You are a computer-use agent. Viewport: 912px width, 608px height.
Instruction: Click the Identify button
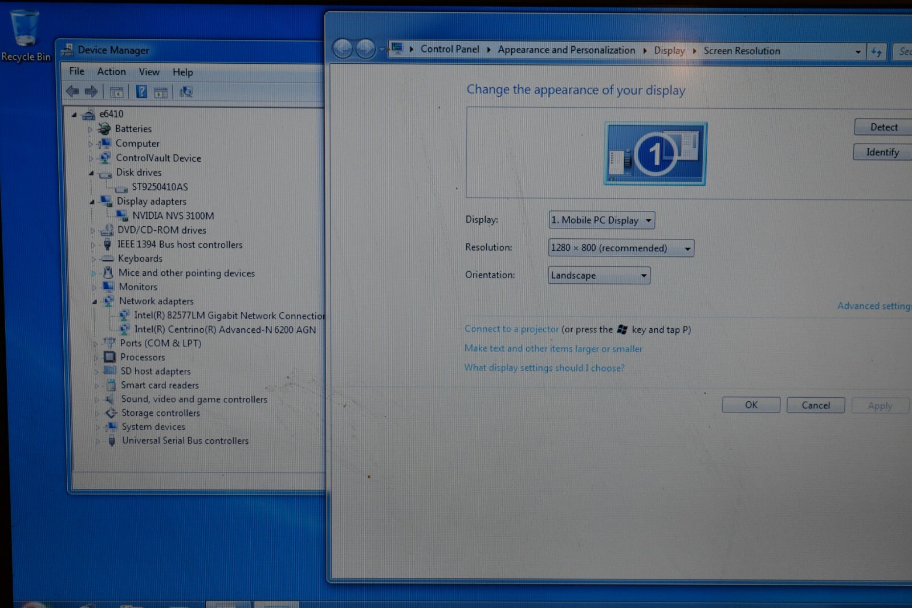pos(882,152)
